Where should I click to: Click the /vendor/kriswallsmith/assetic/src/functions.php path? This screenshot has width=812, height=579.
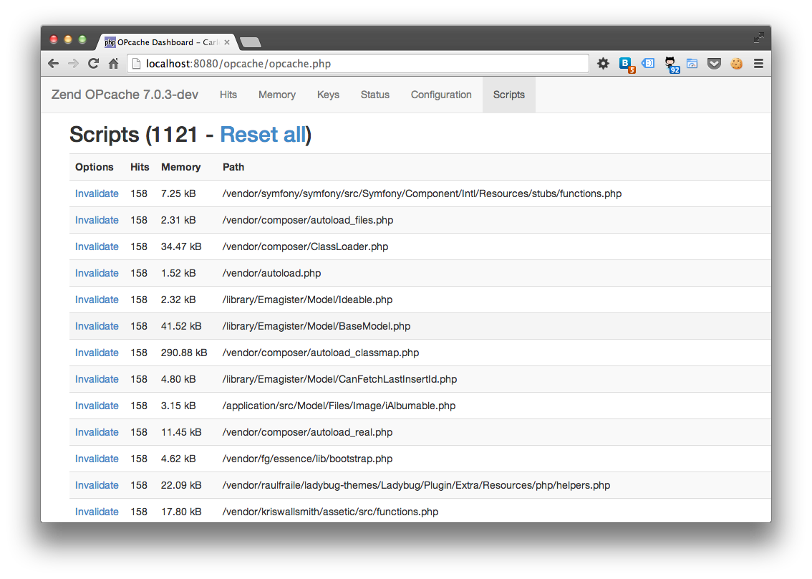click(330, 512)
